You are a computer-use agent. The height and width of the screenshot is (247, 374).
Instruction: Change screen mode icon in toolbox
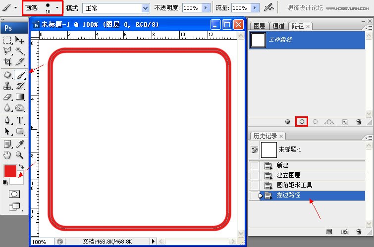tap(14, 206)
